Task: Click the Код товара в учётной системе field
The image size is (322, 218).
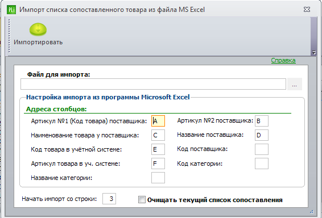Action: click(158, 149)
